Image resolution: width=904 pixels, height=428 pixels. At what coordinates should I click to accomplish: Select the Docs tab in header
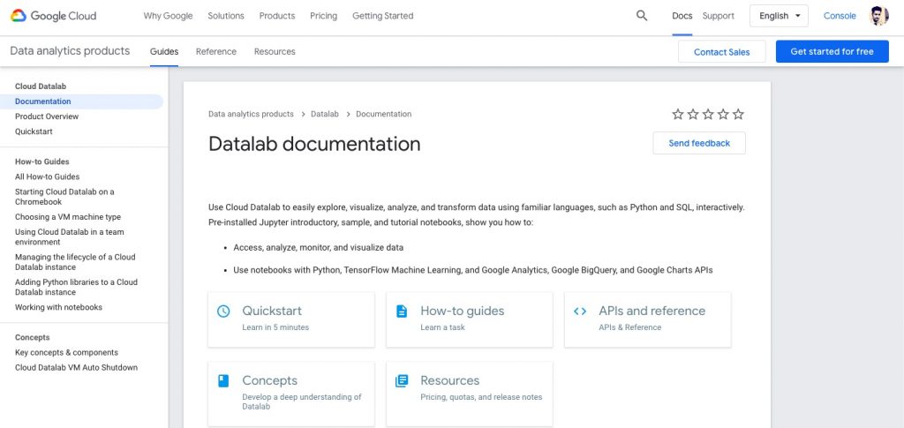(682, 16)
